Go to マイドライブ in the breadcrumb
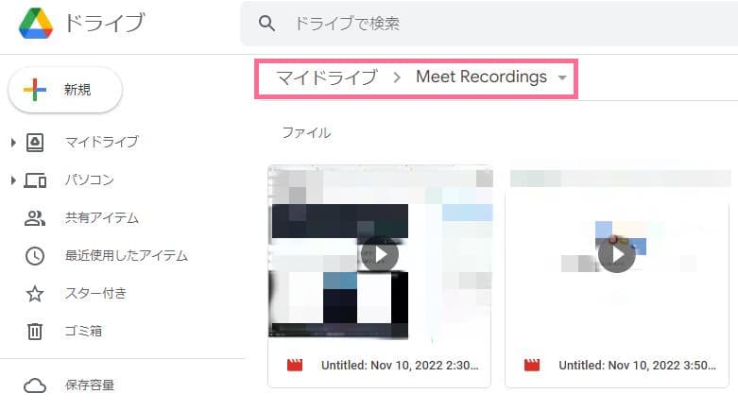The image size is (738, 411). point(327,77)
